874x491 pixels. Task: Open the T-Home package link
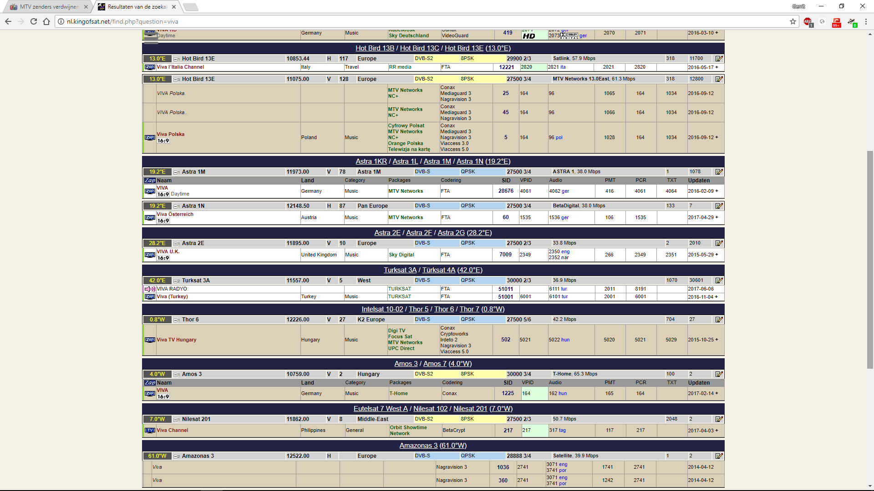pos(399,393)
